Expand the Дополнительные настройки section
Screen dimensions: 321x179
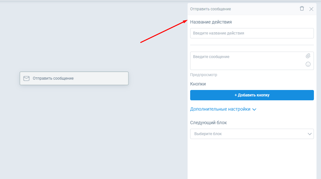pyautogui.click(x=220, y=109)
